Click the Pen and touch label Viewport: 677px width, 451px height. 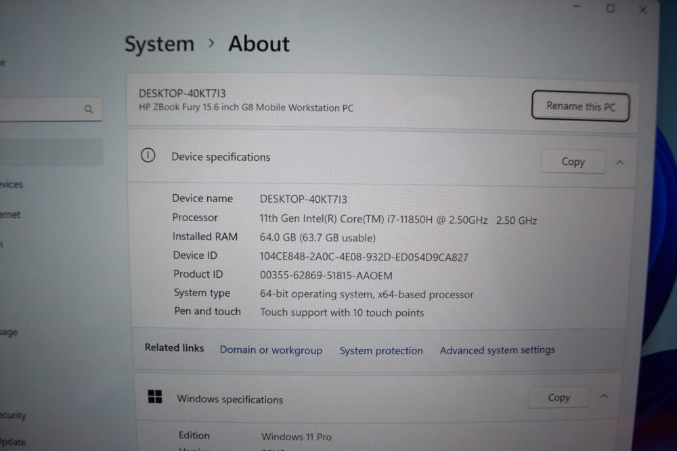[208, 311]
